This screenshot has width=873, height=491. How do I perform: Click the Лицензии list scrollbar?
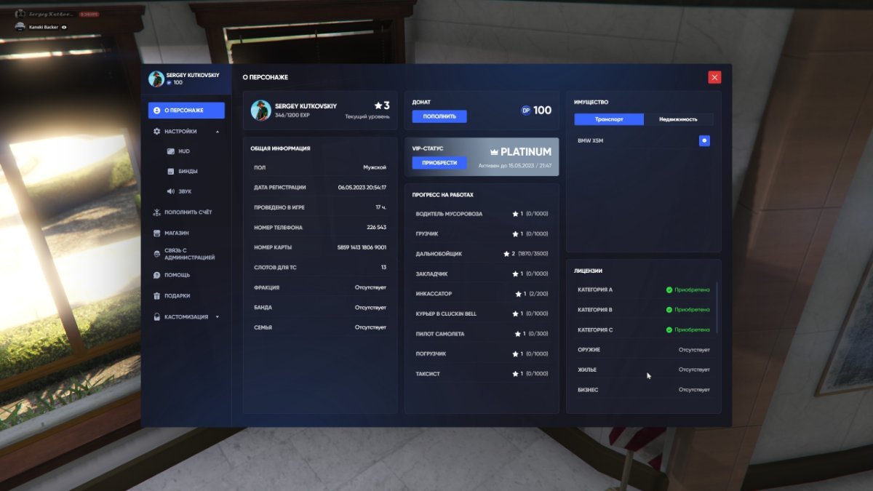(x=717, y=307)
